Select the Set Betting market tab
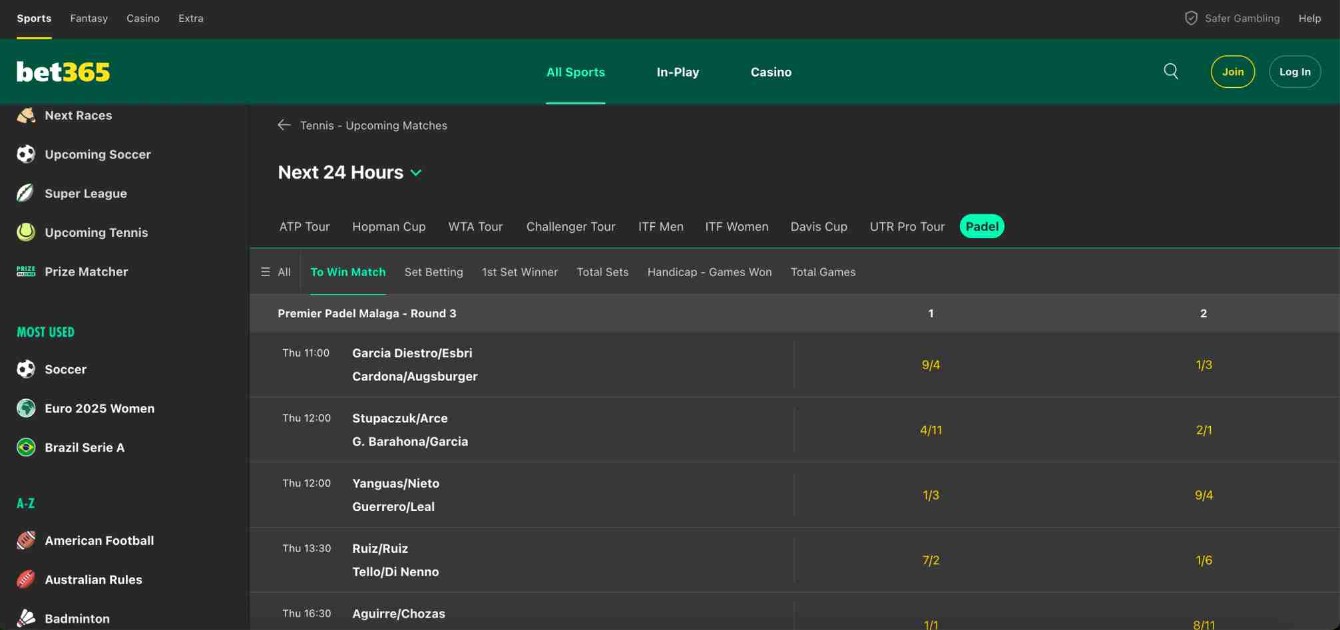The image size is (1340, 630). [x=433, y=272]
